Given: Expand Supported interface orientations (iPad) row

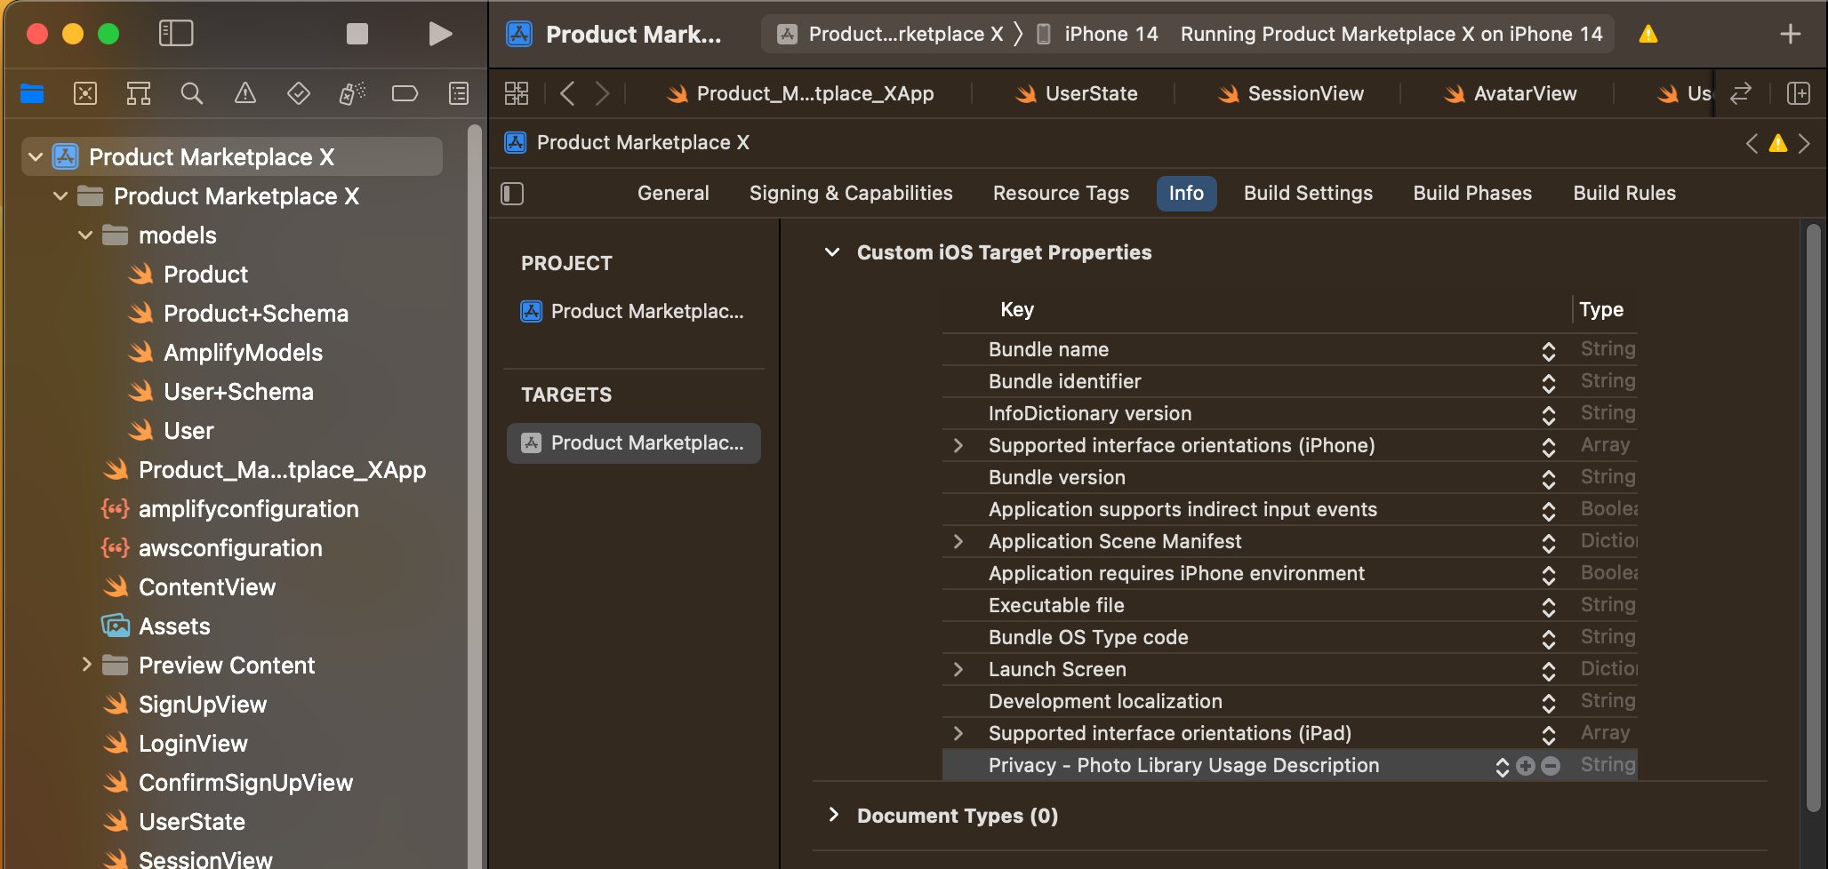Looking at the screenshot, I should click(x=958, y=733).
